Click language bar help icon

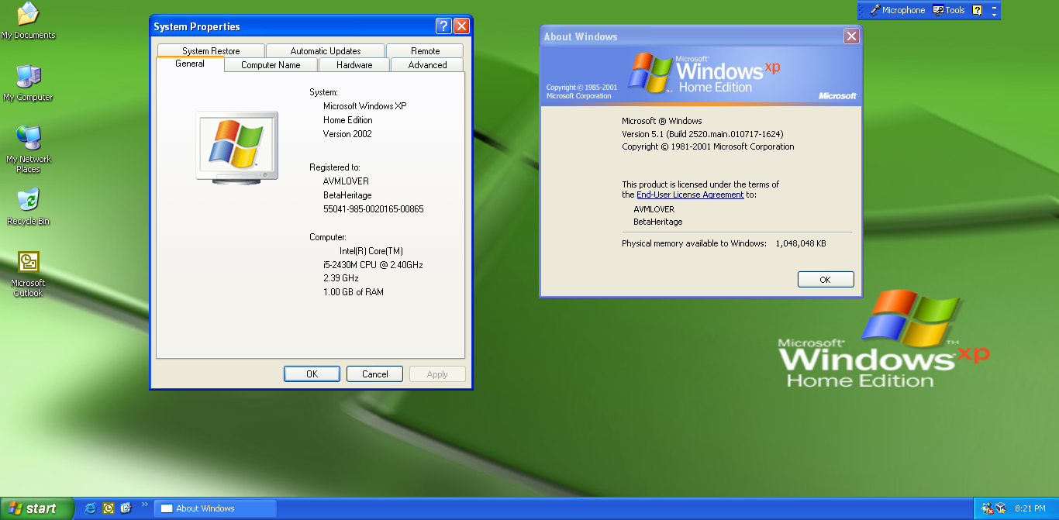point(977,10)
